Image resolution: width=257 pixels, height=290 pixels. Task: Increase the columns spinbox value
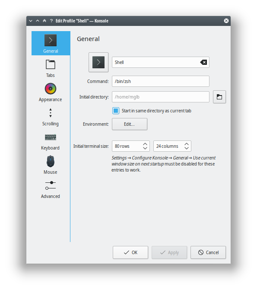point(187,144)
